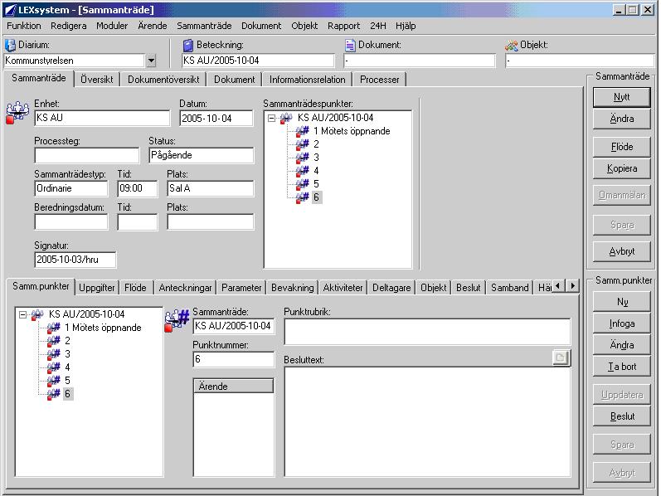Open the Deltagare tab
The image size is (661, 496).
click(391, 288)
